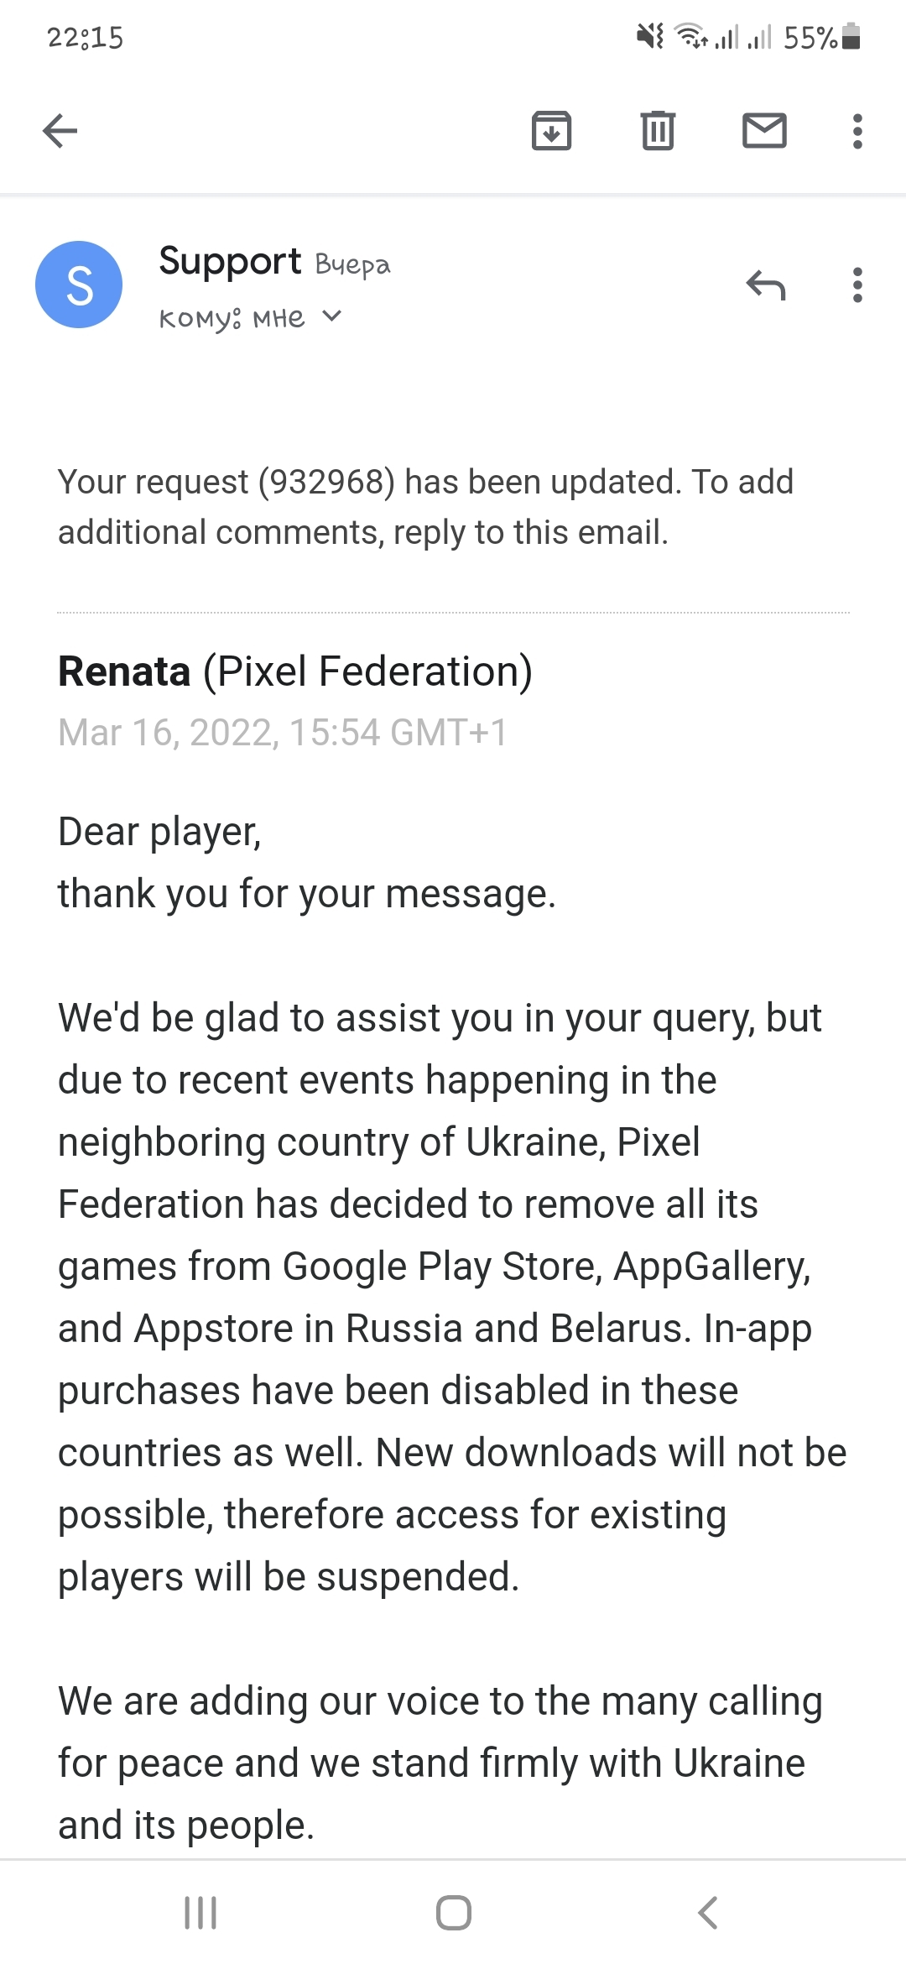Image resolution: width=906 pixels, height=1964 pixels.
Task: Delete the email using the trash icon
Action: (x=658, y=131)
